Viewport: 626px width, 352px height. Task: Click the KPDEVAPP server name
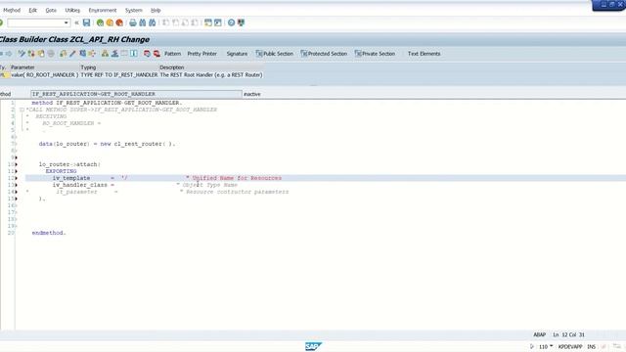570,346
